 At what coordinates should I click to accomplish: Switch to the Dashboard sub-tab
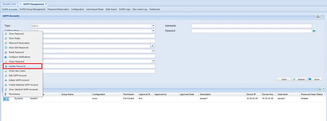154,9
